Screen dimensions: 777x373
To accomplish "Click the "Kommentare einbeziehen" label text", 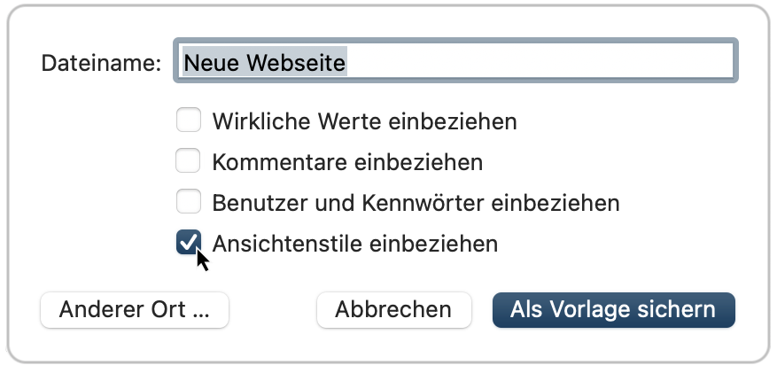I will [347, 162].
